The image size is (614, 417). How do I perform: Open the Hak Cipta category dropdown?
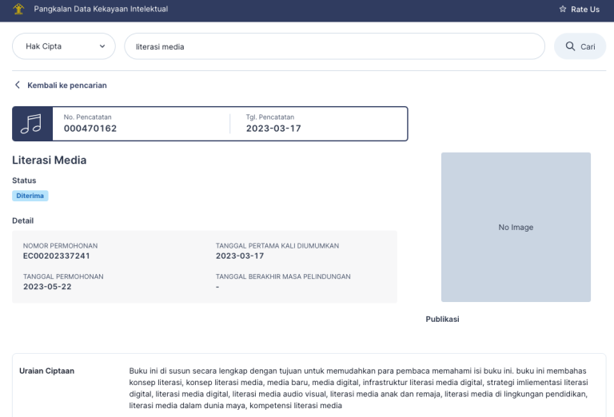pyautogui.click(x=63, y=46)
